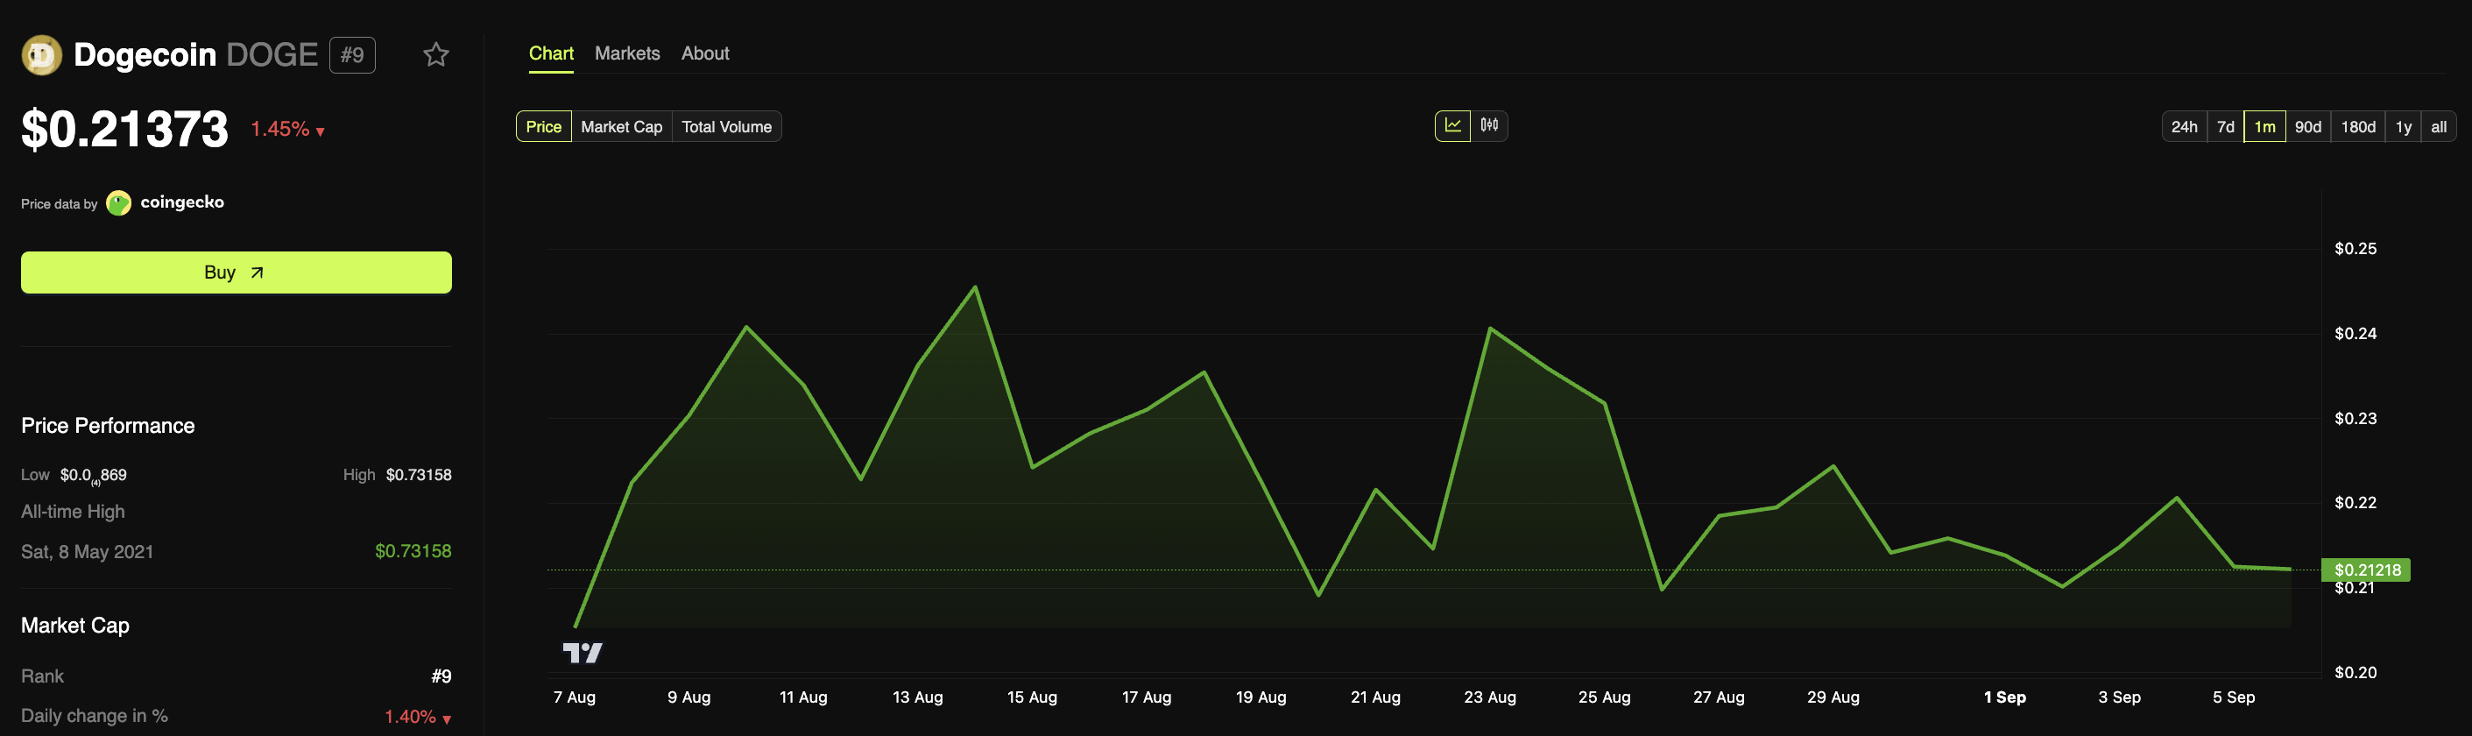Click the #9 rank badge
This screenshot has height=736, width=2472.
pyautogui.click(x=352, y=54)
